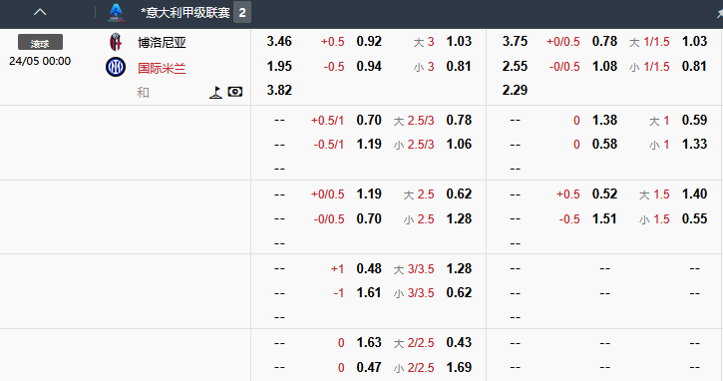Select +0.5 handicap odds 0.92

(369, 42)
